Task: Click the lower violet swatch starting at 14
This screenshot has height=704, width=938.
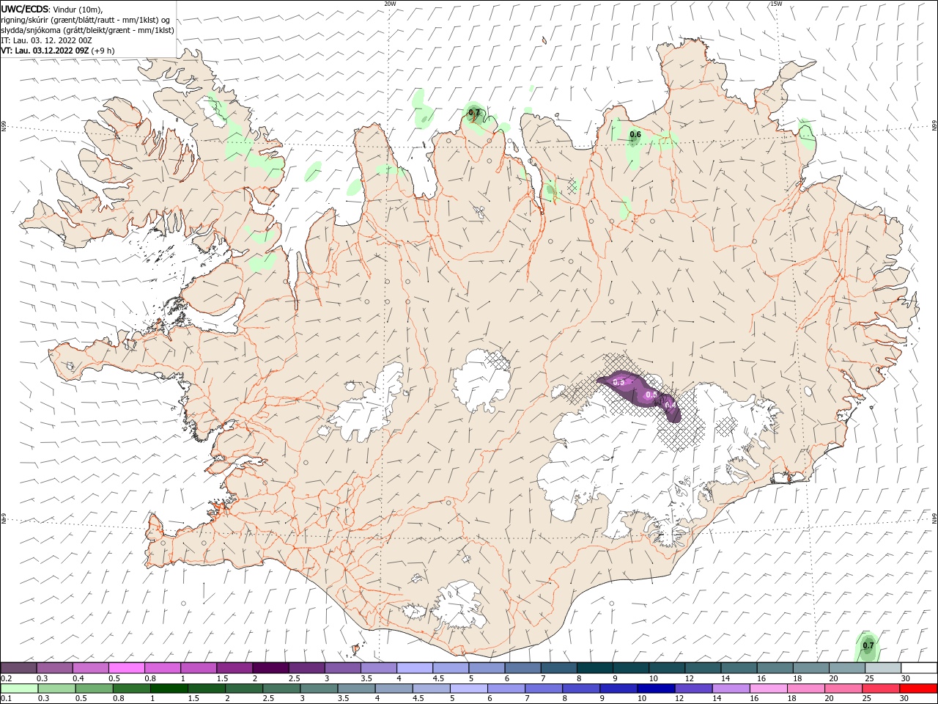Action: click(730, 689)
